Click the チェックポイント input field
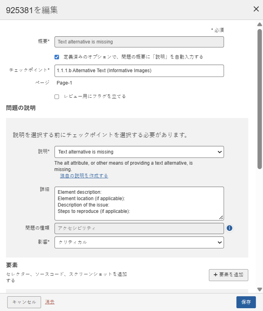263x311 pixels. [139, 71]
